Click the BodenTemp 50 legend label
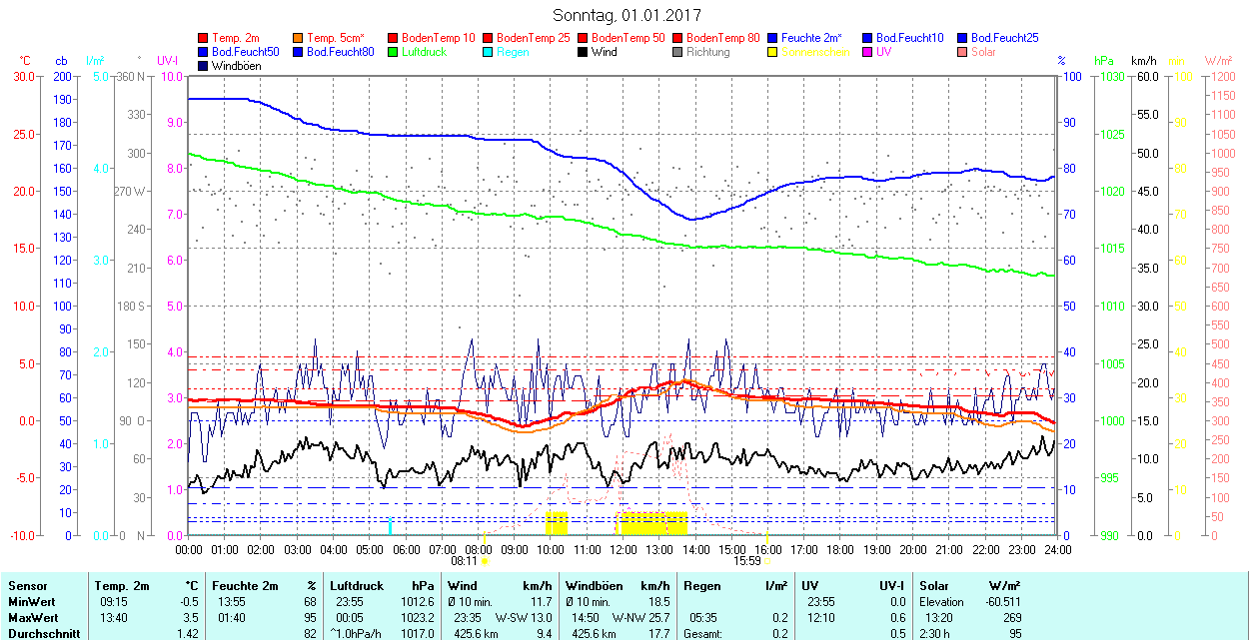This screenshot has width=1249, height=640. (x=628, y=38)
